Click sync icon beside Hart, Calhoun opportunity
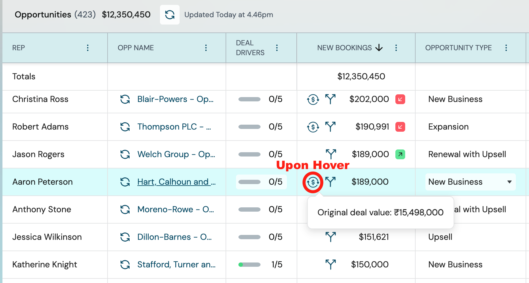This screenshot has height=283, width=529. click(125, 182)
